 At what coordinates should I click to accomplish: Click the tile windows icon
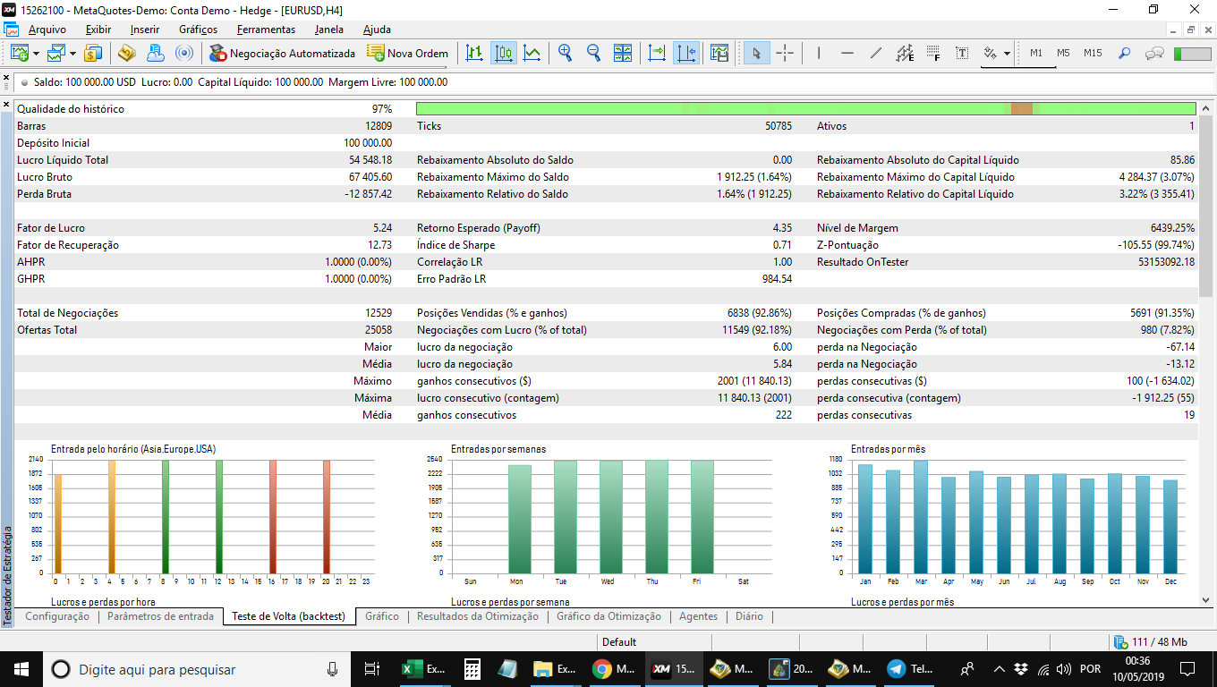tap(623, 54)
